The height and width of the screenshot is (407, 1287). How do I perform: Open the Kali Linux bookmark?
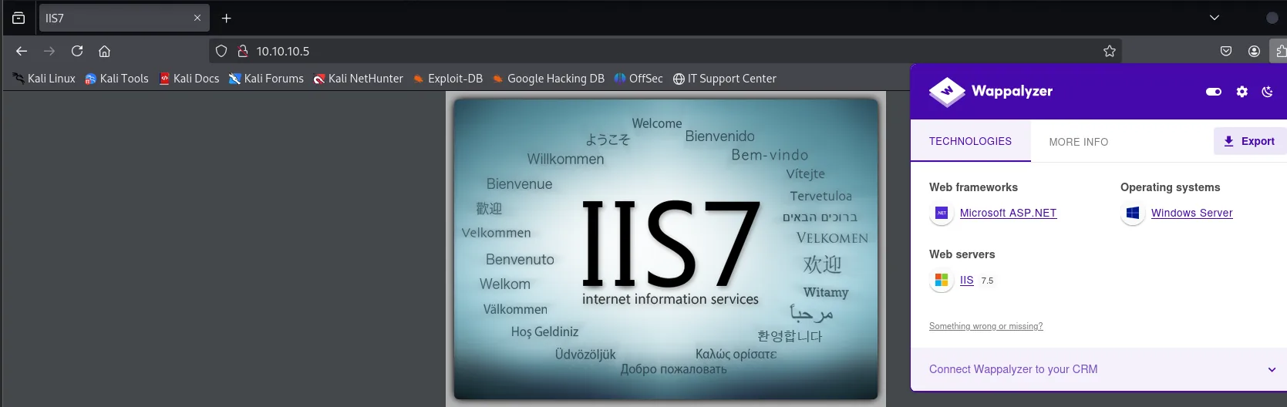(x=44, y=79)
